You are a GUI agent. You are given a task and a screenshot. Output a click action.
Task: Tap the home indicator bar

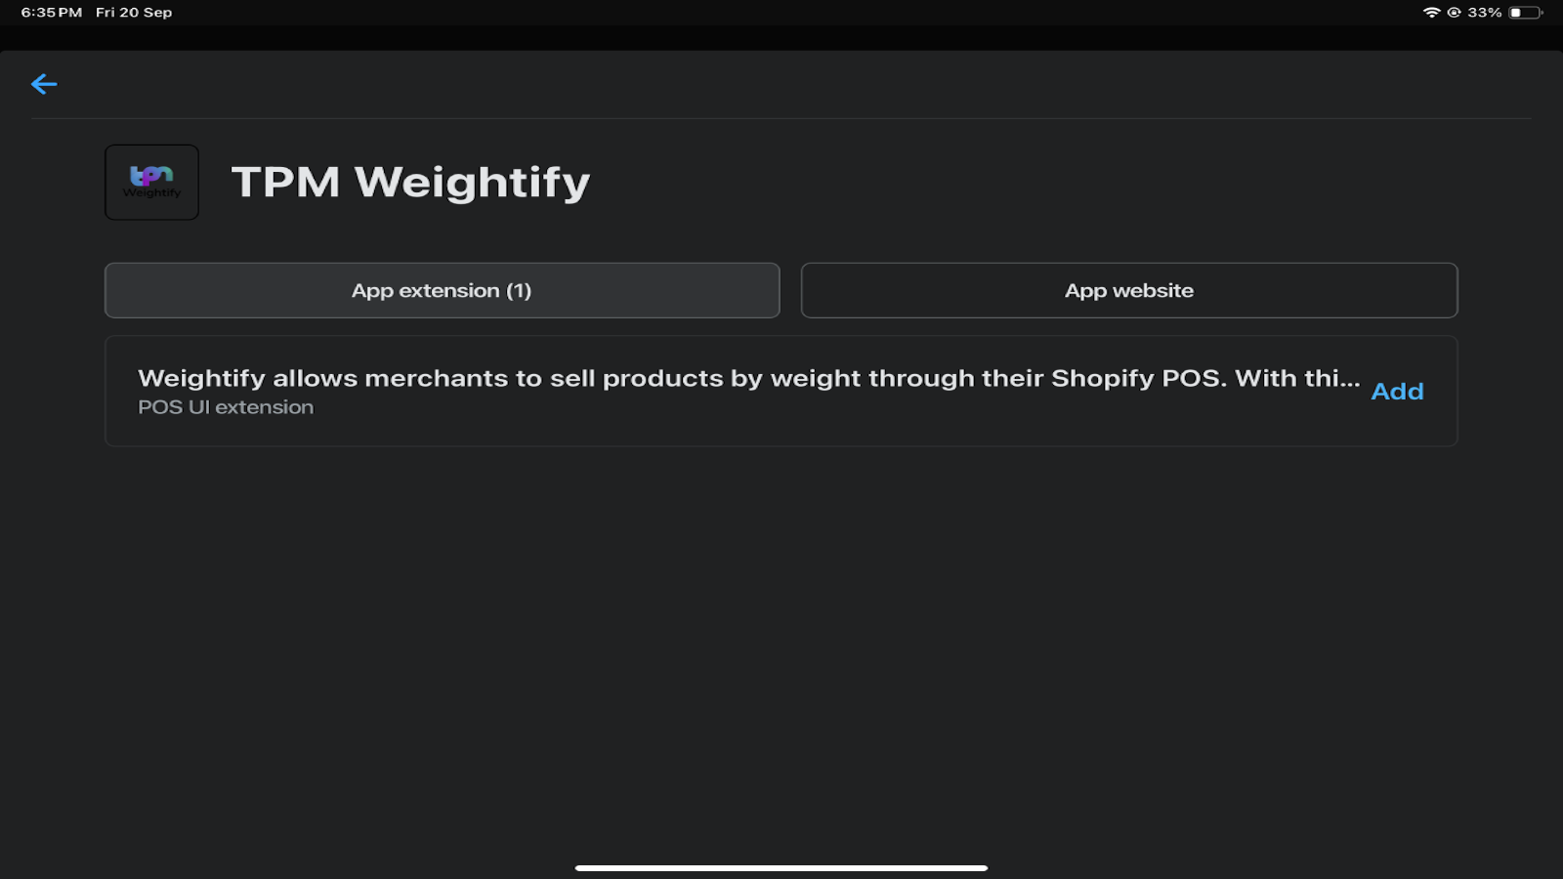[781, 867]
